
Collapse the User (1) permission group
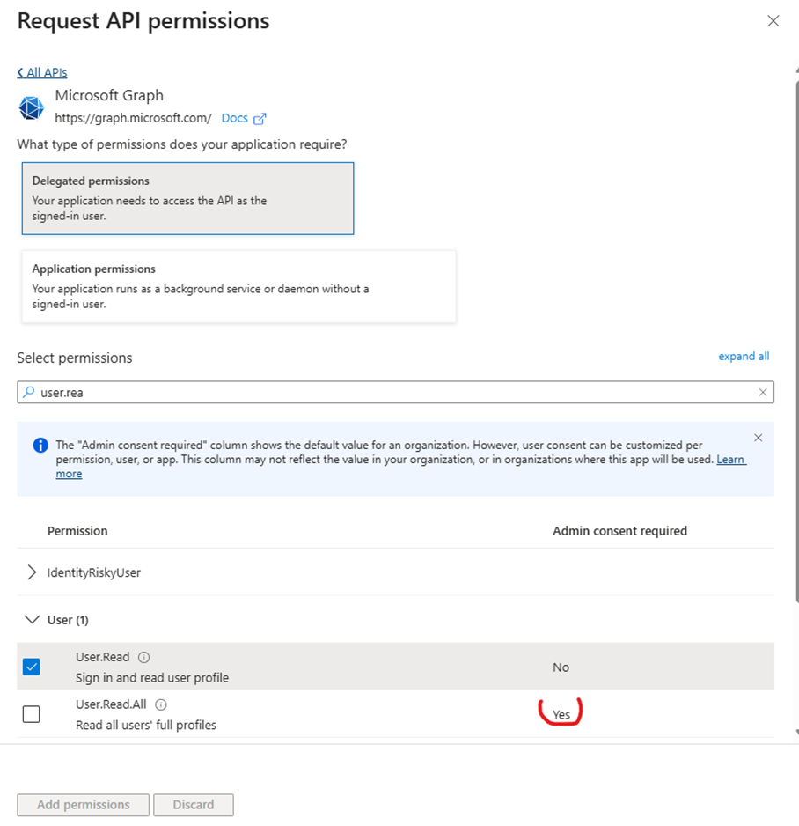(x=32, y=620)
